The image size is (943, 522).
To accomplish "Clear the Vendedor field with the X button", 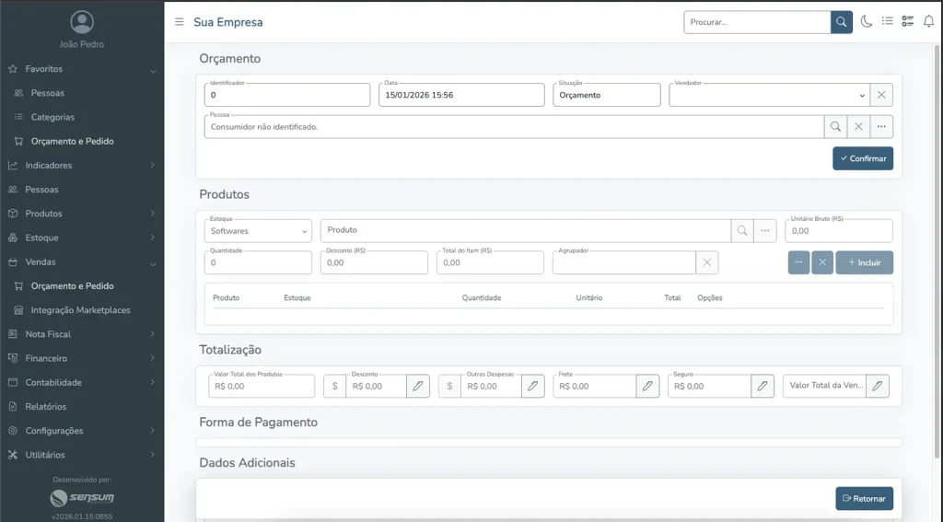I will coord(881,95).
